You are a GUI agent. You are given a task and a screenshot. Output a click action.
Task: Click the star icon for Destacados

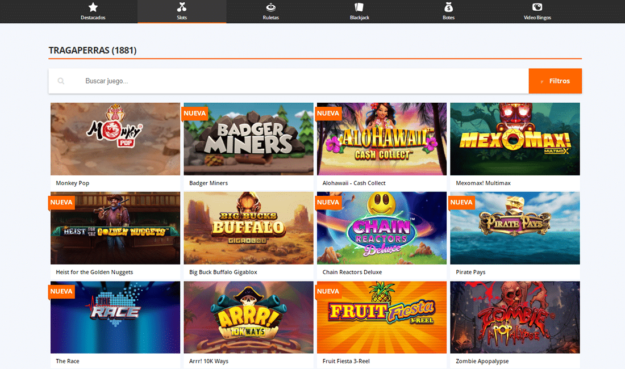click(93, 7)
